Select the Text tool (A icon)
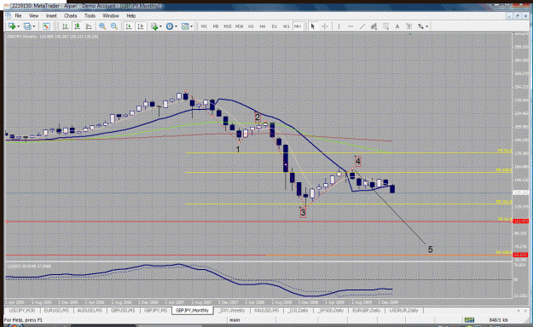533x327 pixels. [x=397, y=26]
